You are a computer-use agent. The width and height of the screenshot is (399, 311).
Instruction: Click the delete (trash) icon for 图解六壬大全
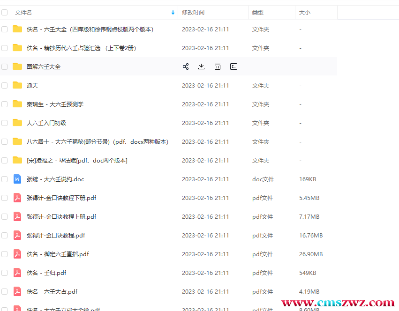(x=218, y=67)
